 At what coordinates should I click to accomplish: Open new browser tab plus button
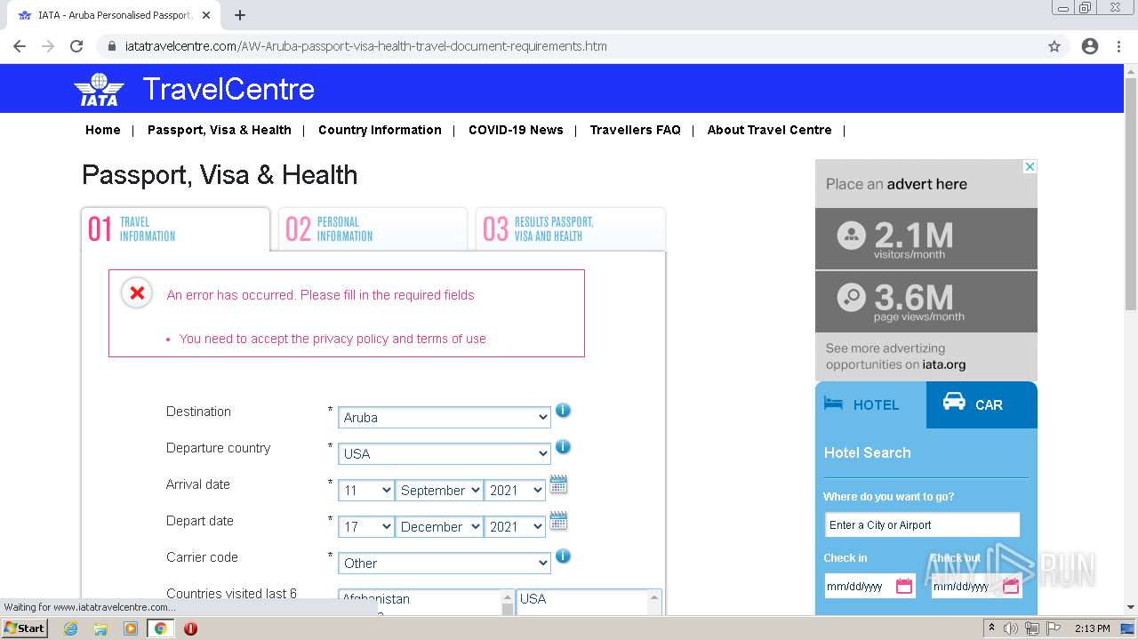pyautogui.click(x=240, y=15)
